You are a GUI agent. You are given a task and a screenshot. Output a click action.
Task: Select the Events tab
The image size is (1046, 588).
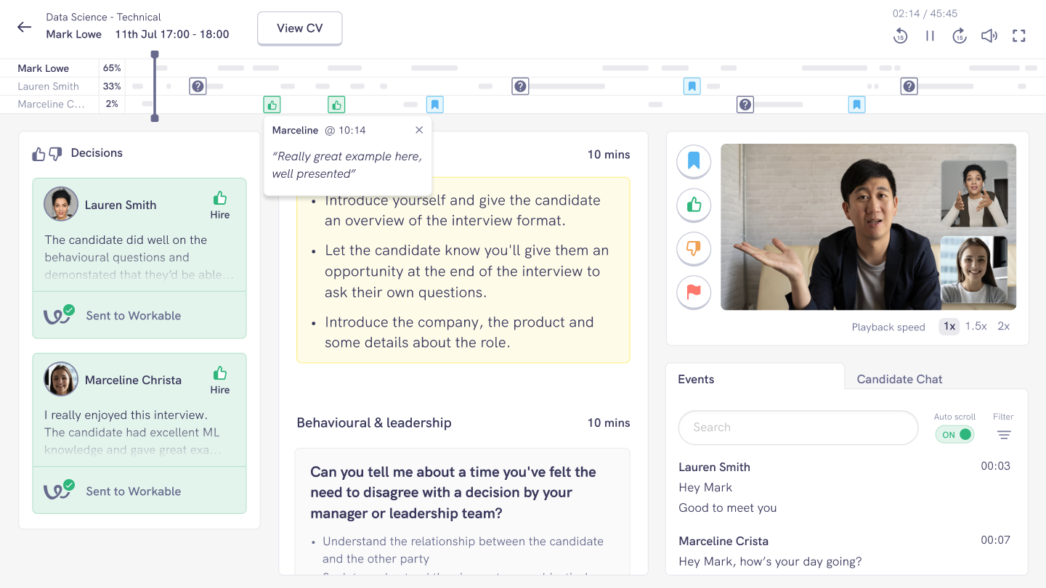tap(696, 379)
